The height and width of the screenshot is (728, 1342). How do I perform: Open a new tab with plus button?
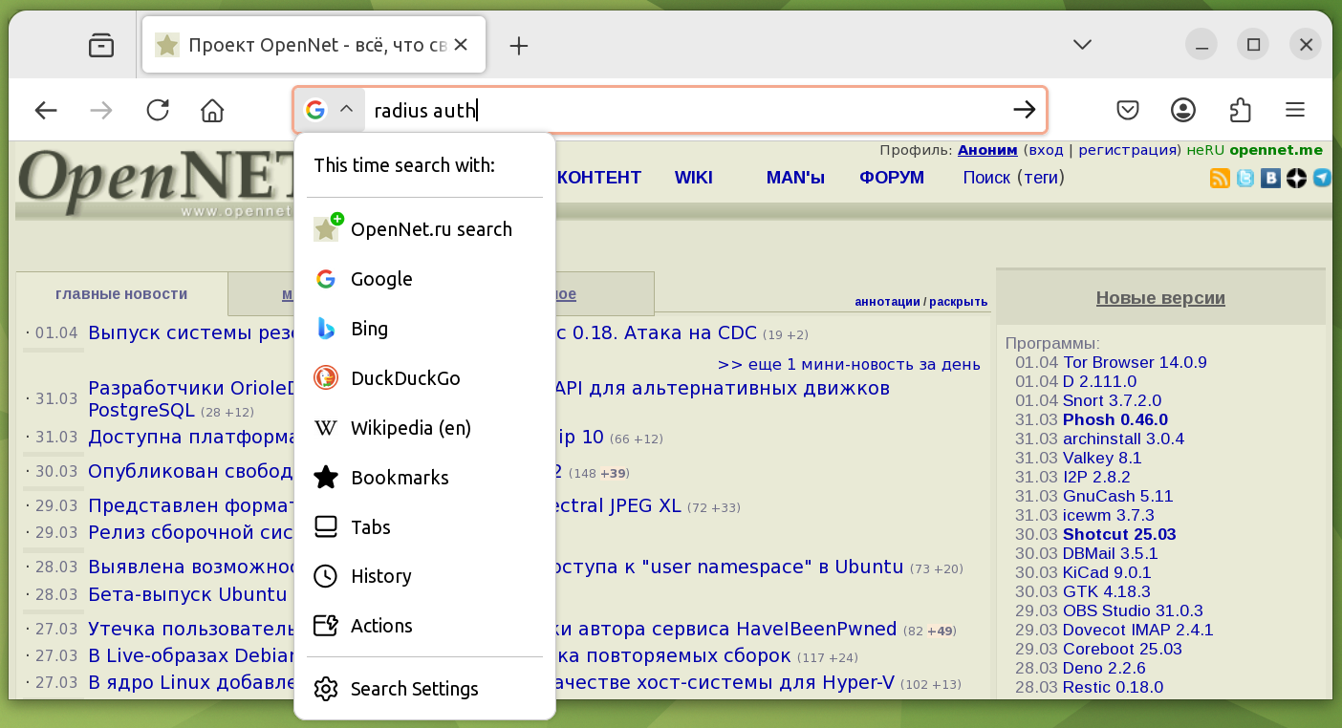tap(518, 46)
